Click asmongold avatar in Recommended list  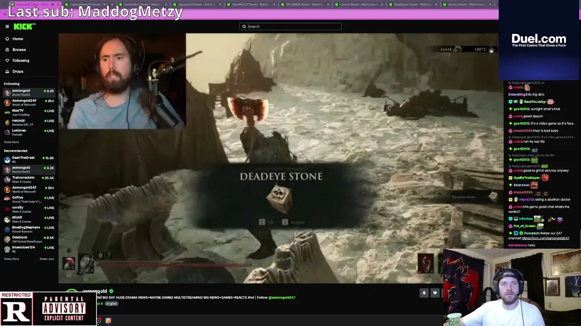point(7,170)
